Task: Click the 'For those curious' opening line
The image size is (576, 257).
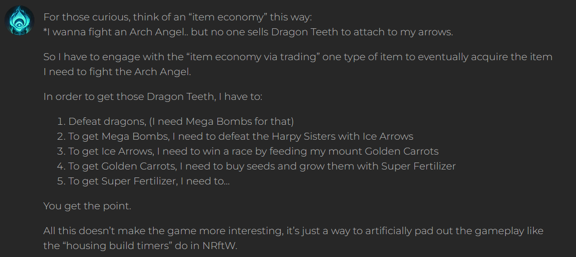Action: coord(178,17)
